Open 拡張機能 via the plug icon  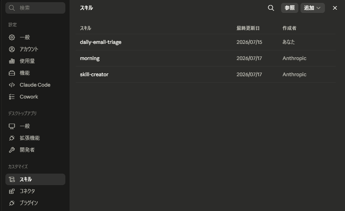(x=12, y=138)
